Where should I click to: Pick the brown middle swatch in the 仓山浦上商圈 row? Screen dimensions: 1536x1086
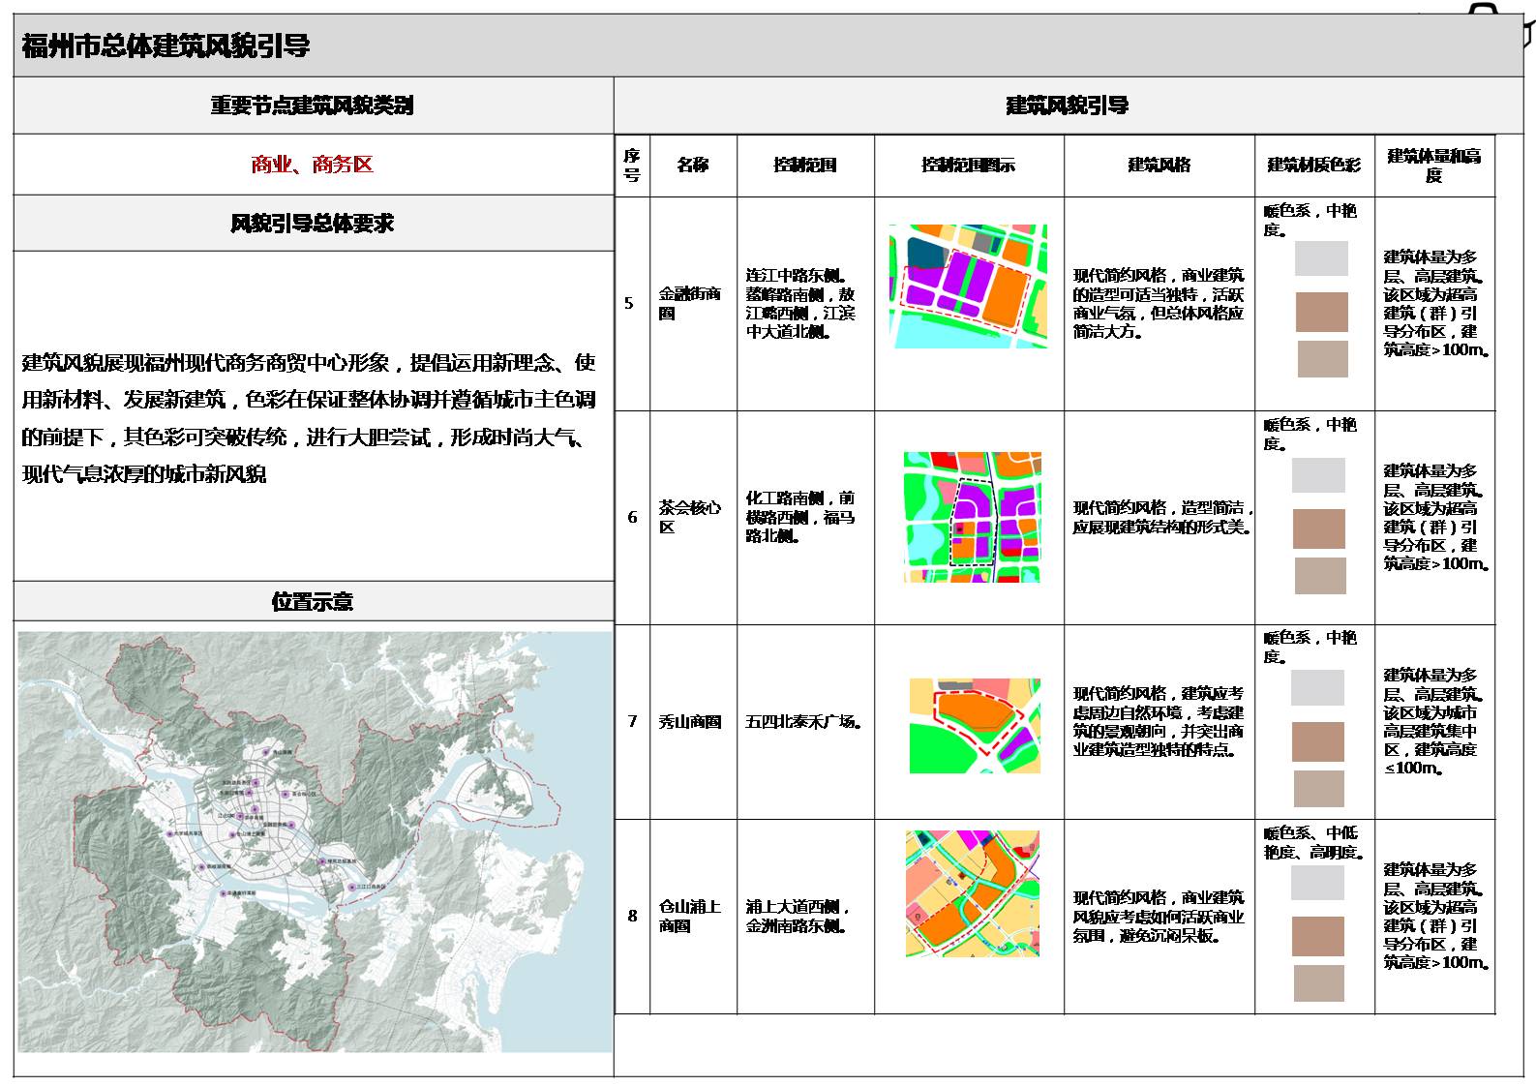tap(1318, 936)
